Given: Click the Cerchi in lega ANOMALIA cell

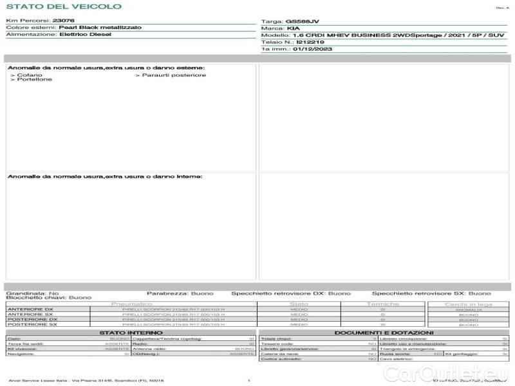Looking at the screenshot, I should coord(468,309).
